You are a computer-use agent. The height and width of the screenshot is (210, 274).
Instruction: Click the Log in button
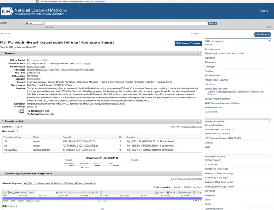[x=264, y=10]
